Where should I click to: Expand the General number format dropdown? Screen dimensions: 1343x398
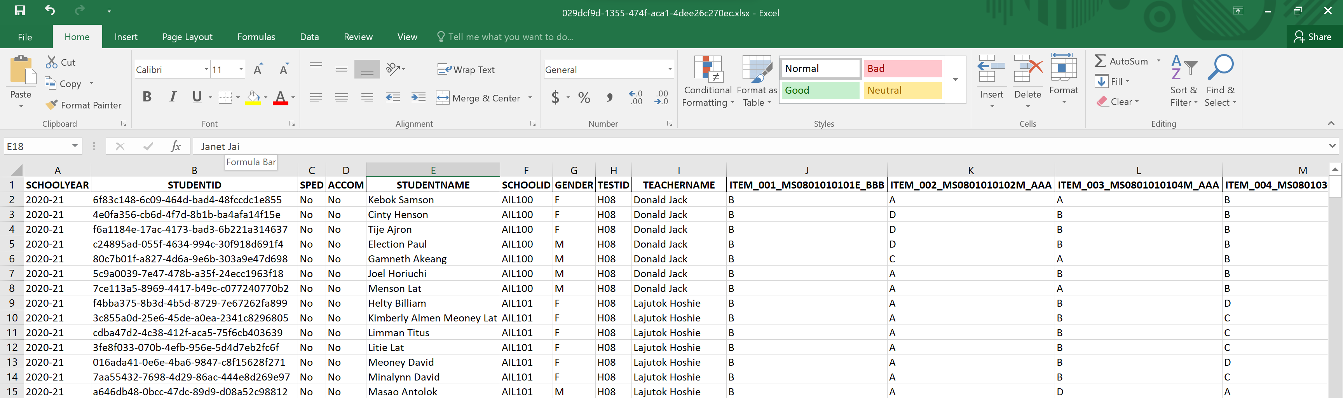tap(670, 69)
